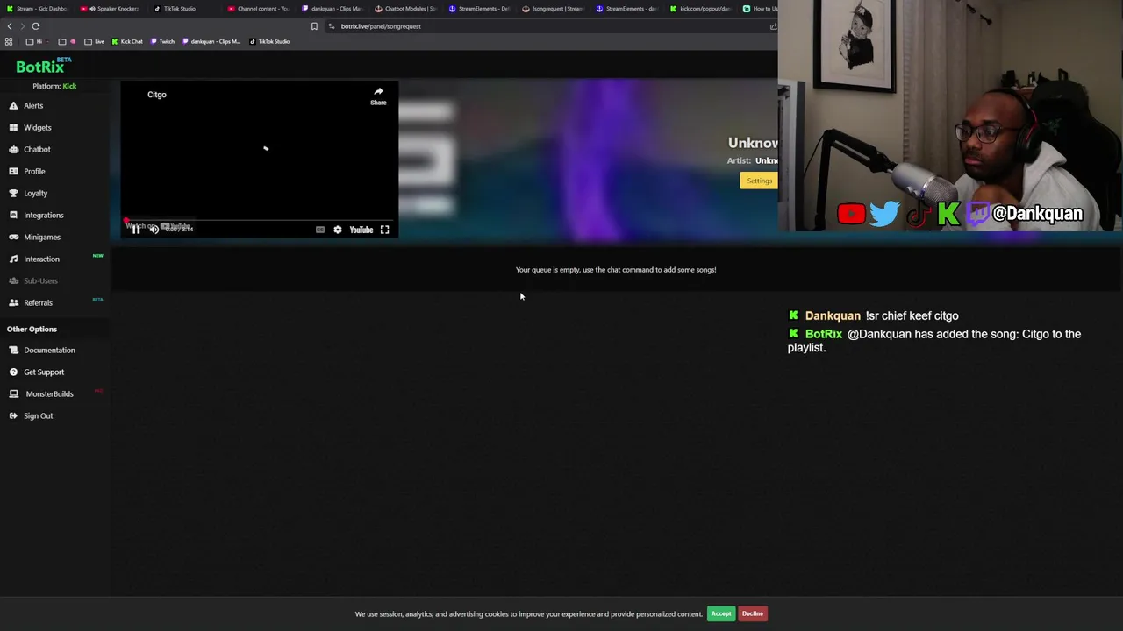Open Documentation book icon
The height and width of the screenshot is (631, 1123).
coord(13,350)
